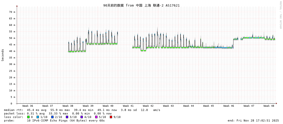Select the Week 42 axis label
The height and width of the screenshot is (124, 283).
148,106
